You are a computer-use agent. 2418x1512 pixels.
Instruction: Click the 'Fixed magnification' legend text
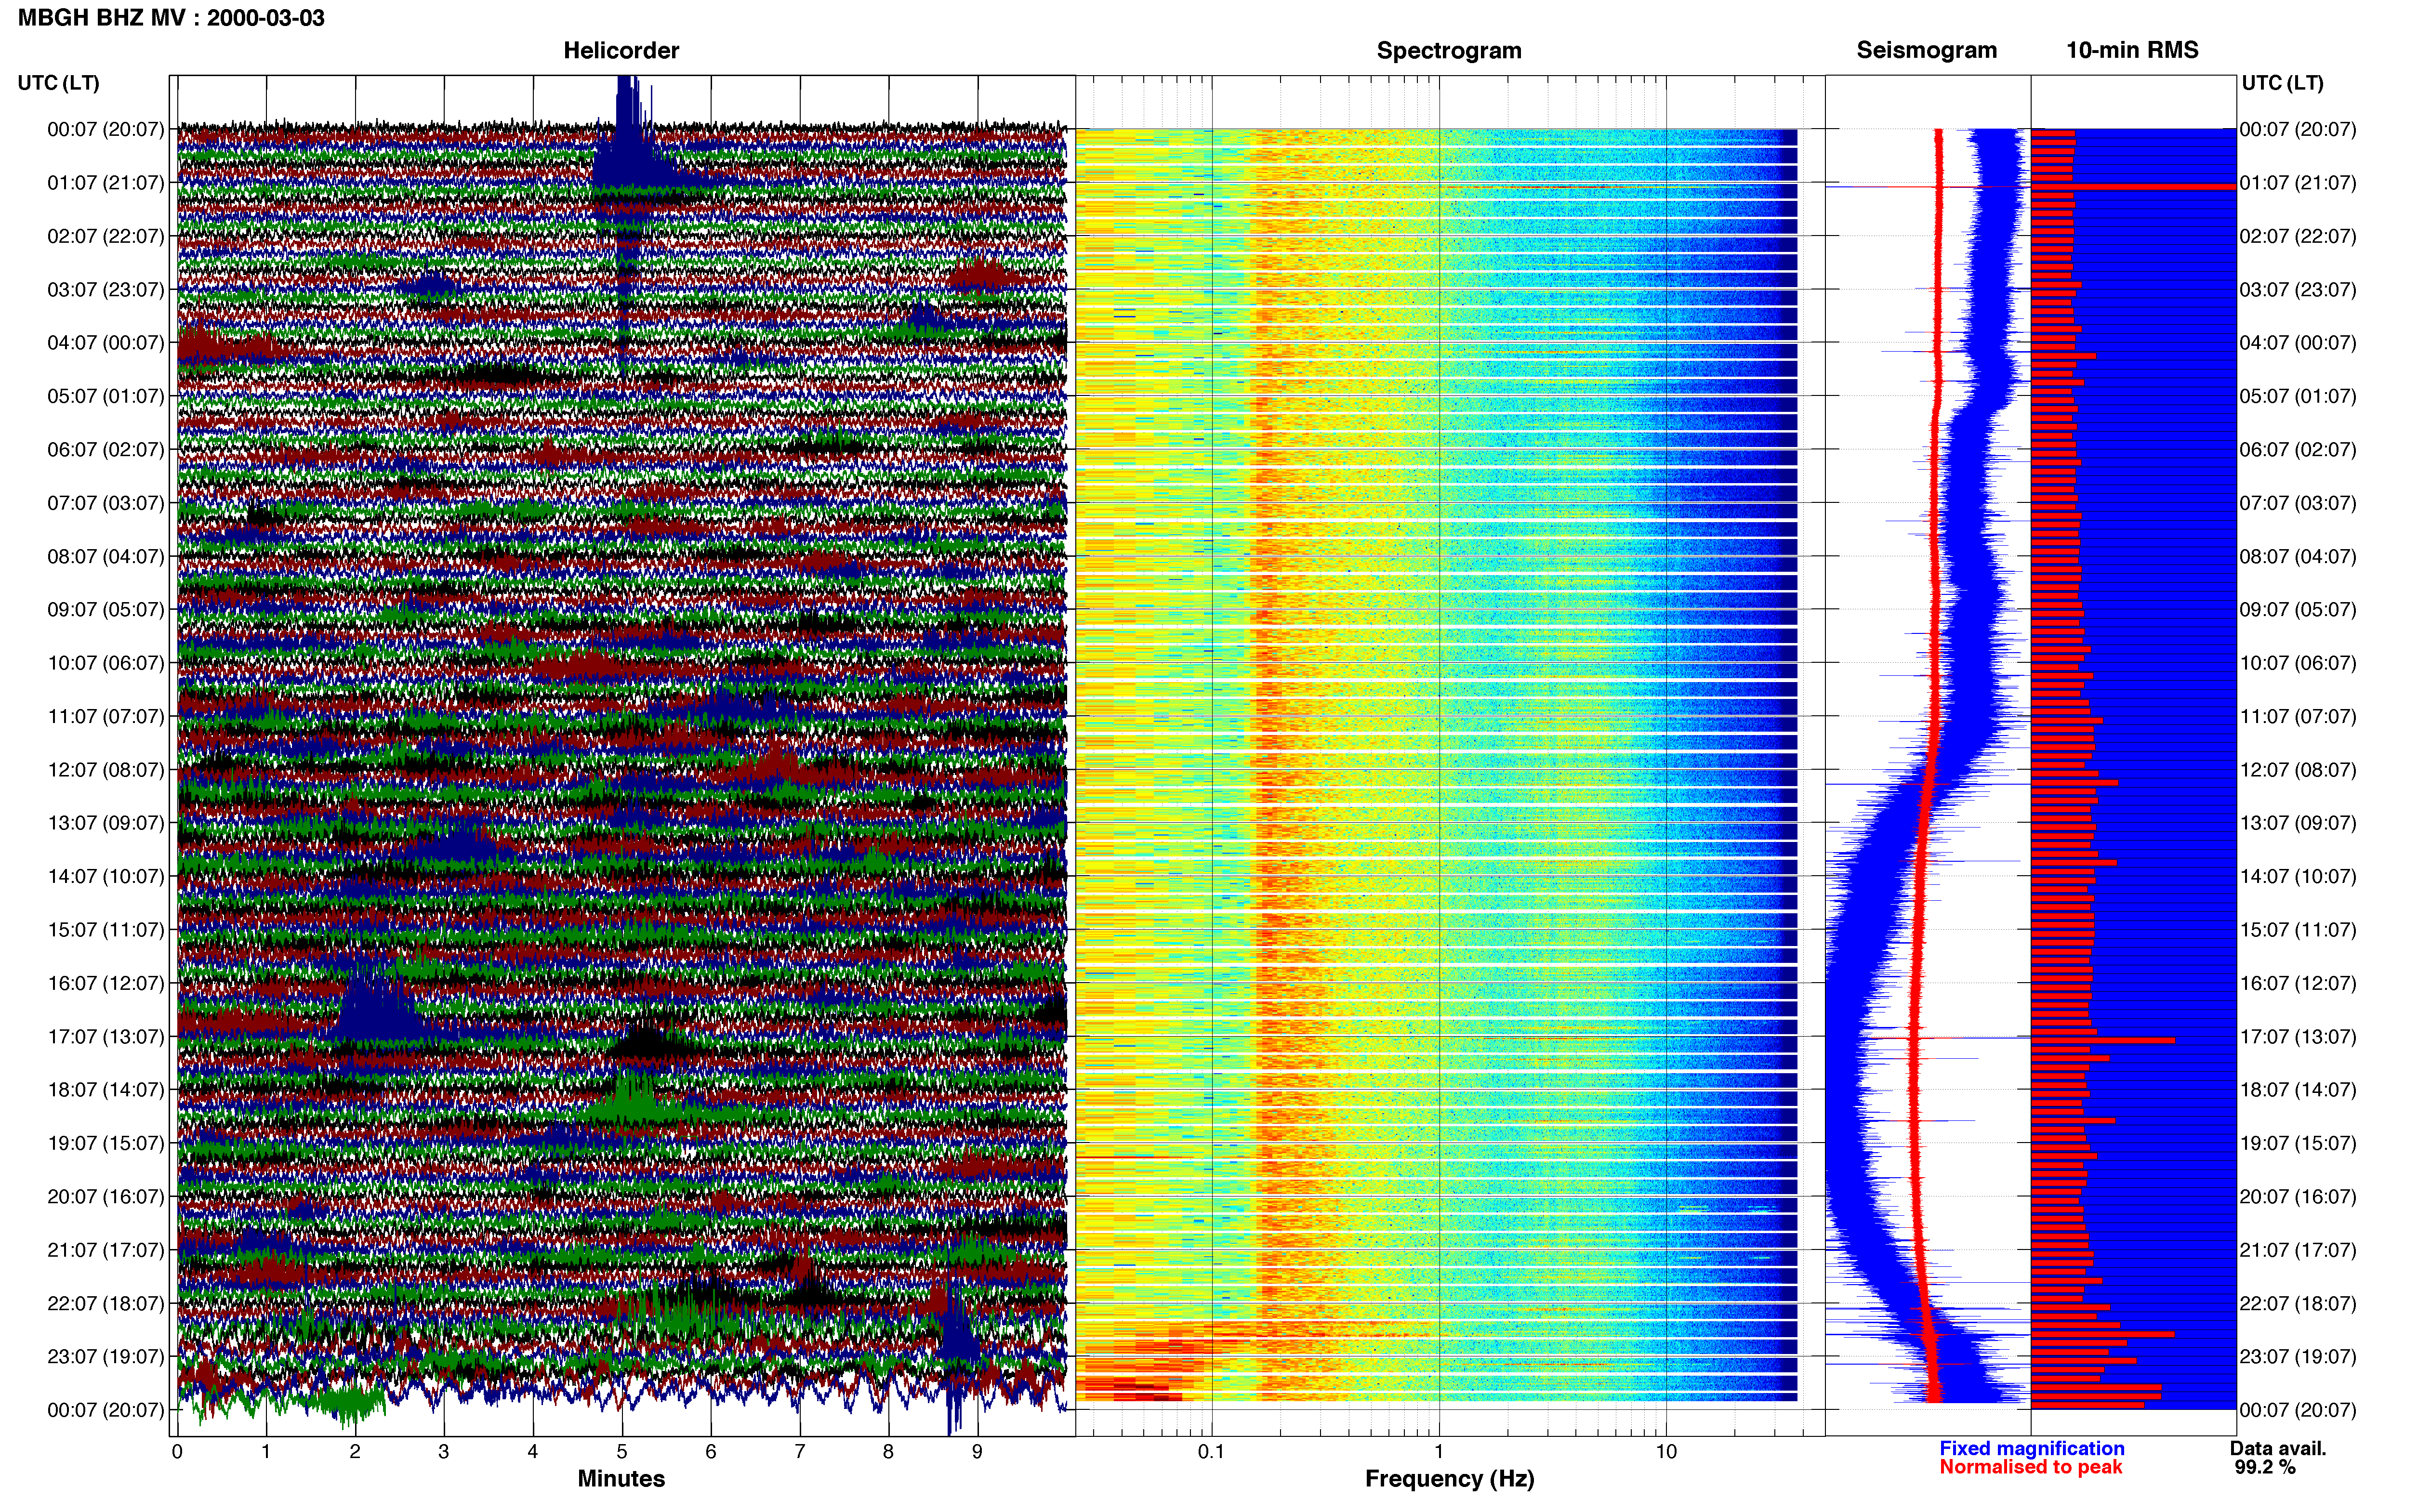(x=2031, y=1448)
